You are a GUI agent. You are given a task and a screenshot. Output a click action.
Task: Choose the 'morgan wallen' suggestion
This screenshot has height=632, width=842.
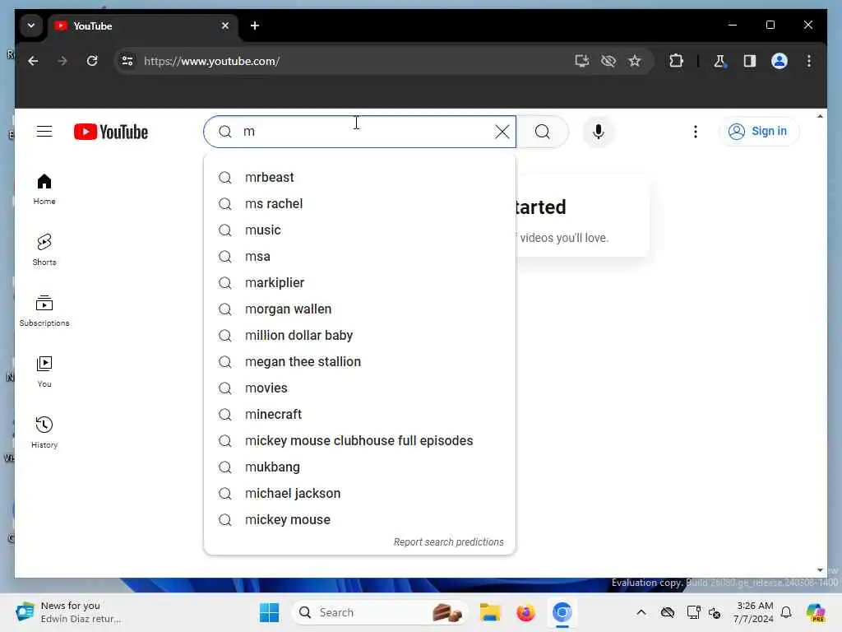coord(360,309)
